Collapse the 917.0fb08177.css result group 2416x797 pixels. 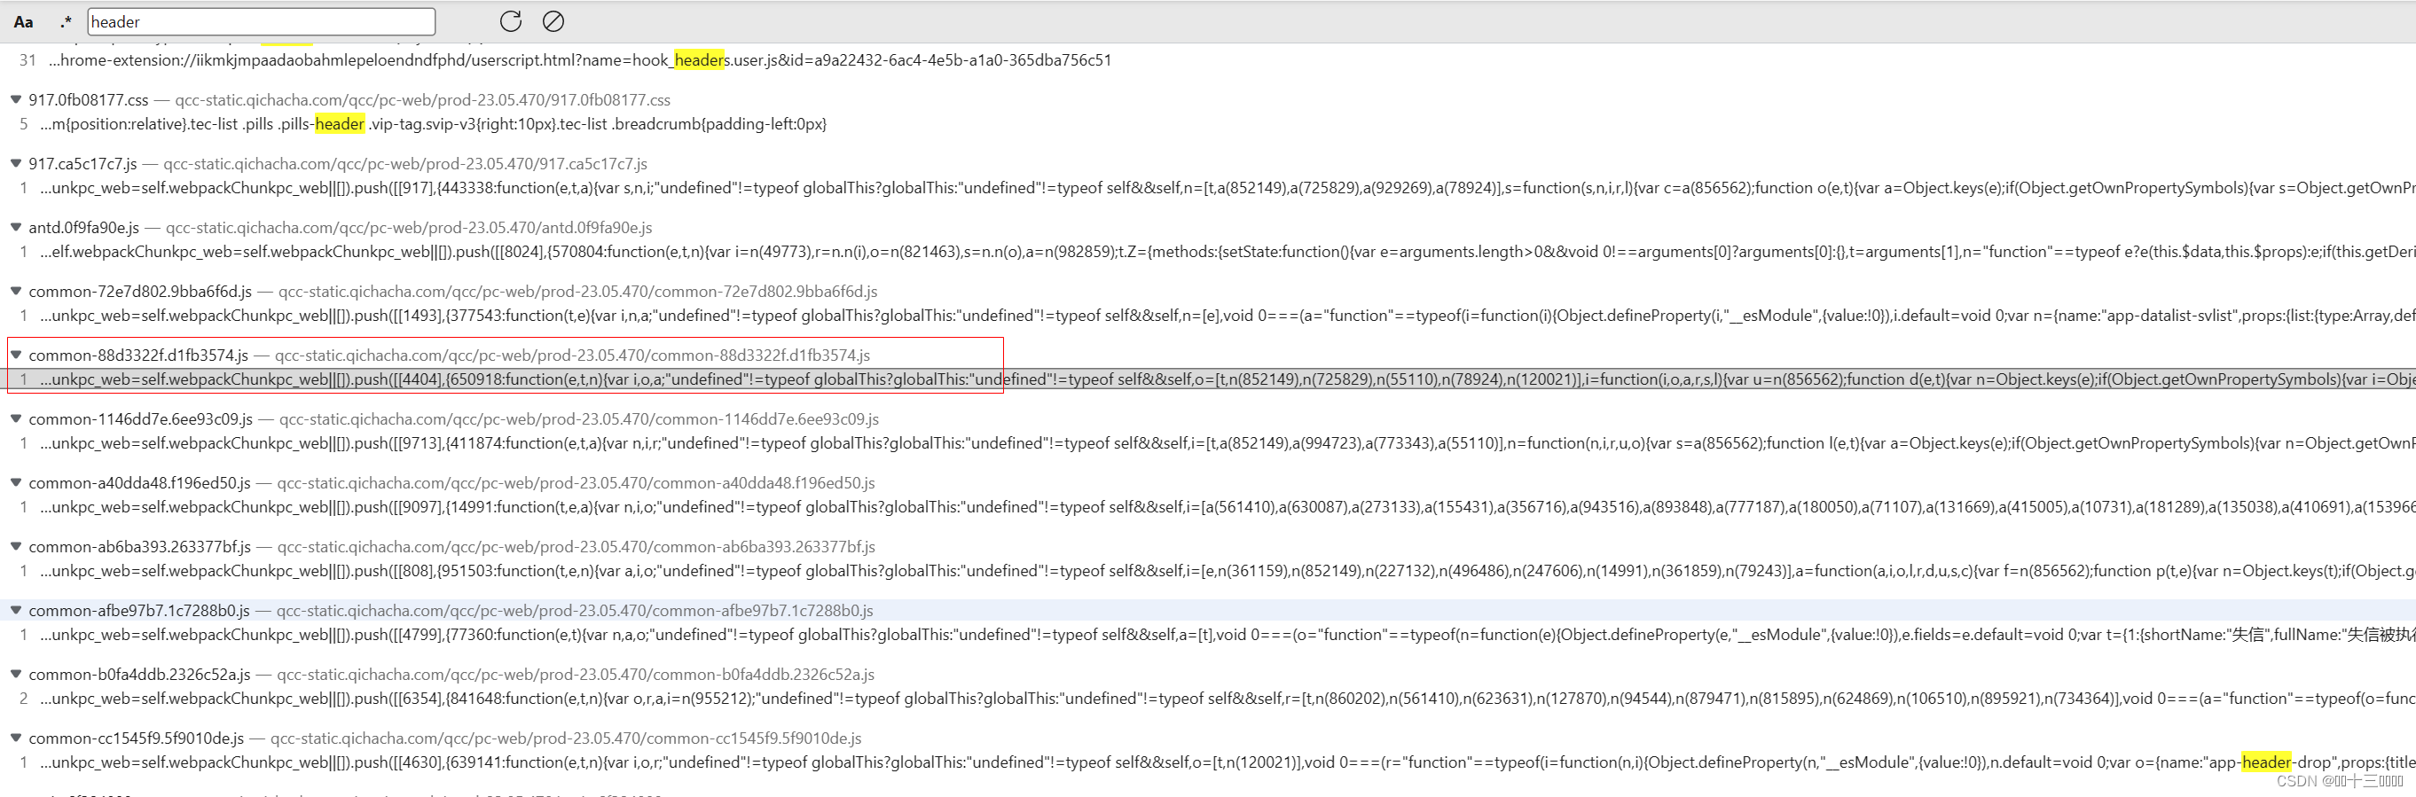[x=16, y=99]
